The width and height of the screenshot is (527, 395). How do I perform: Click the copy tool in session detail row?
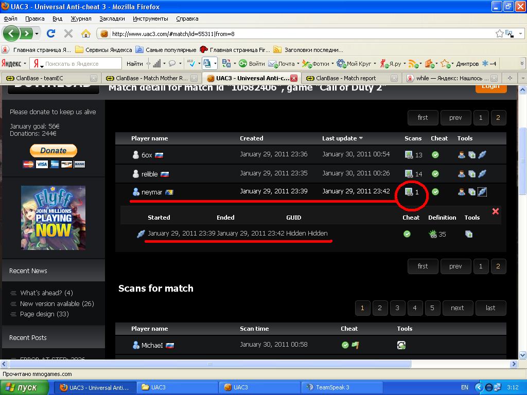pos(469,234)
